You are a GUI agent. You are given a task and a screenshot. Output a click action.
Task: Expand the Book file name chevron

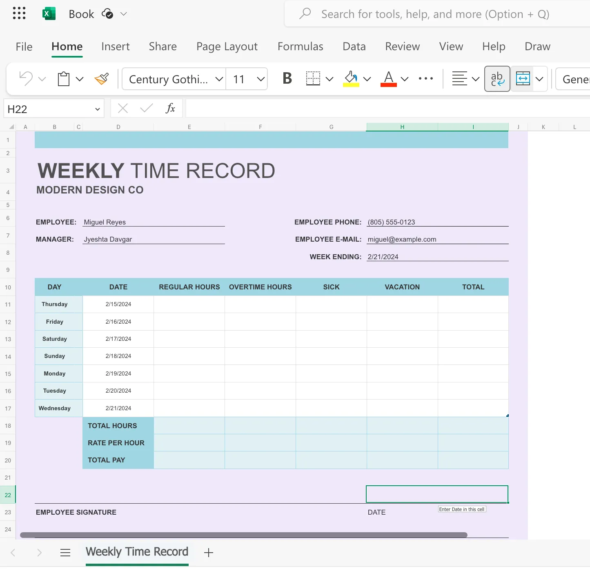coord(123,14)
